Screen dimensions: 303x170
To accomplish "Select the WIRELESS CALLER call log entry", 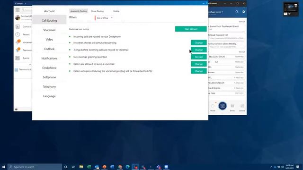I will pyautogui.click(x=226, y=83).
